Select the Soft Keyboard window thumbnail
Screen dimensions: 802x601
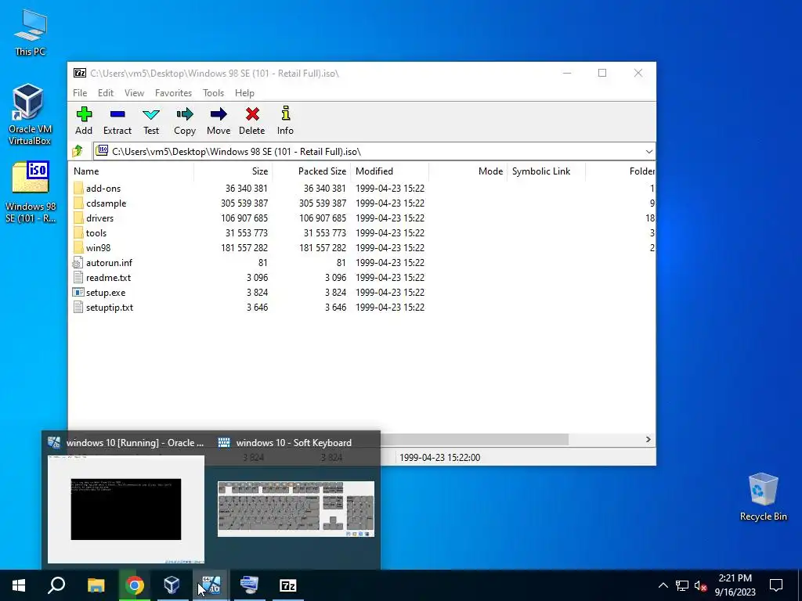coord(295,509)
